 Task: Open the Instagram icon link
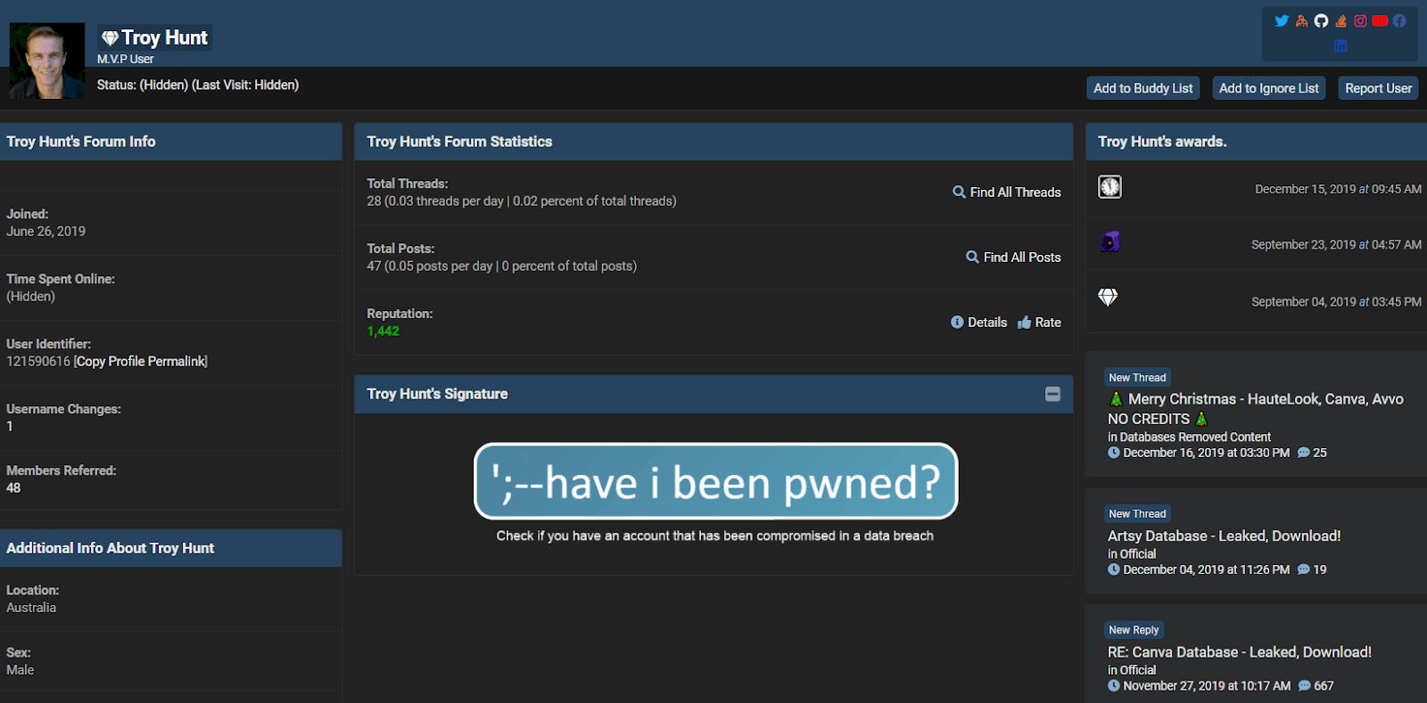[x=1360, y=20]
